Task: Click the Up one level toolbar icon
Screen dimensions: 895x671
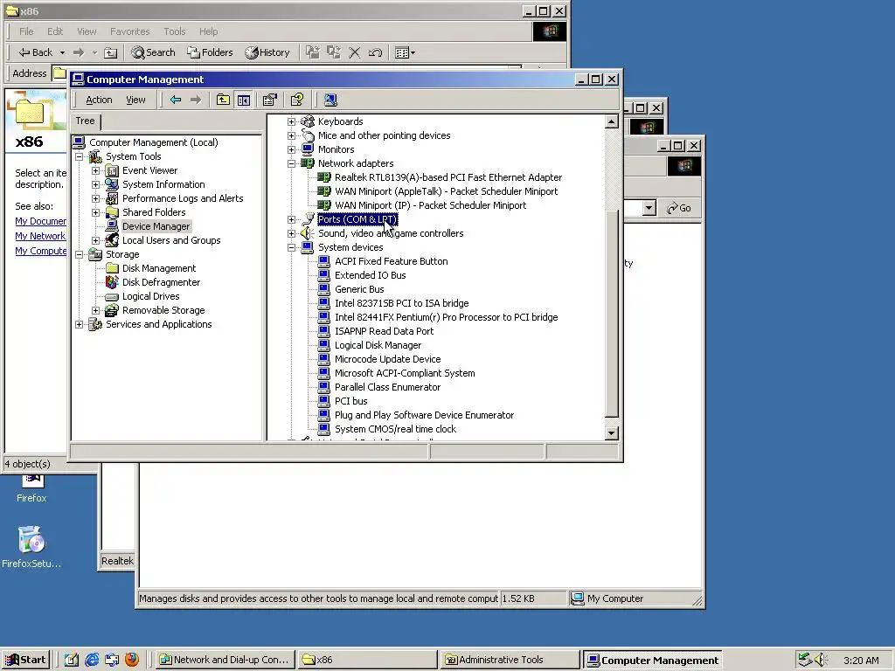Action: pos(223,100)
